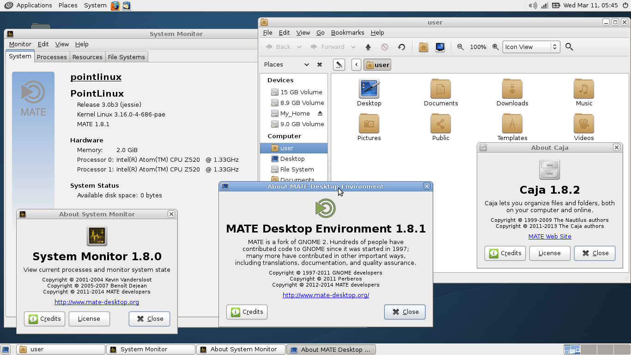631x355 pixels.
Task: Open Caja's Bookmarks menu
Action: (347, 32)
